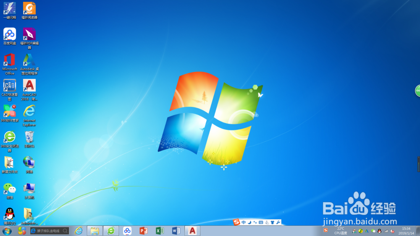Launch Word from the taskbar
The height and width of the screenshot is (236, 420).
(176, 231)
